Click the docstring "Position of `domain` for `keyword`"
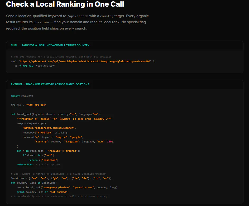 click(64, 119)
